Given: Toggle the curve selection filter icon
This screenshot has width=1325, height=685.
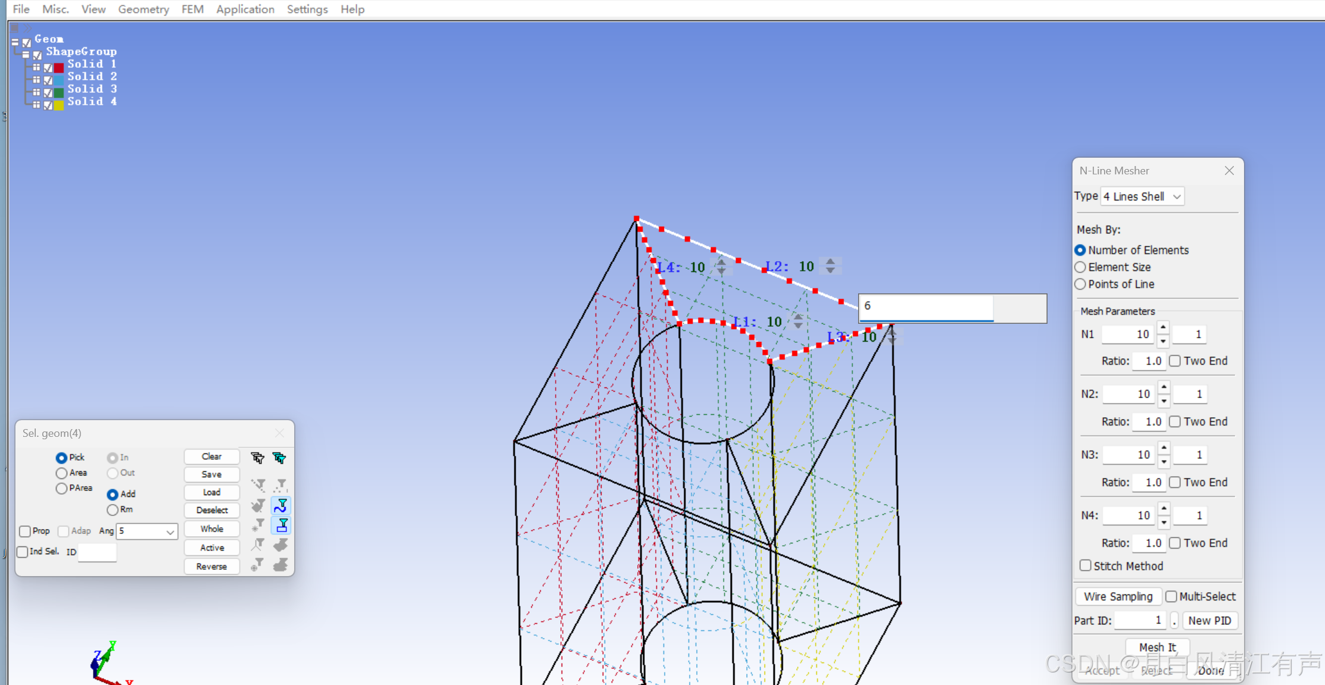Looking at the screenshot, I should click(x=280, y=506).
